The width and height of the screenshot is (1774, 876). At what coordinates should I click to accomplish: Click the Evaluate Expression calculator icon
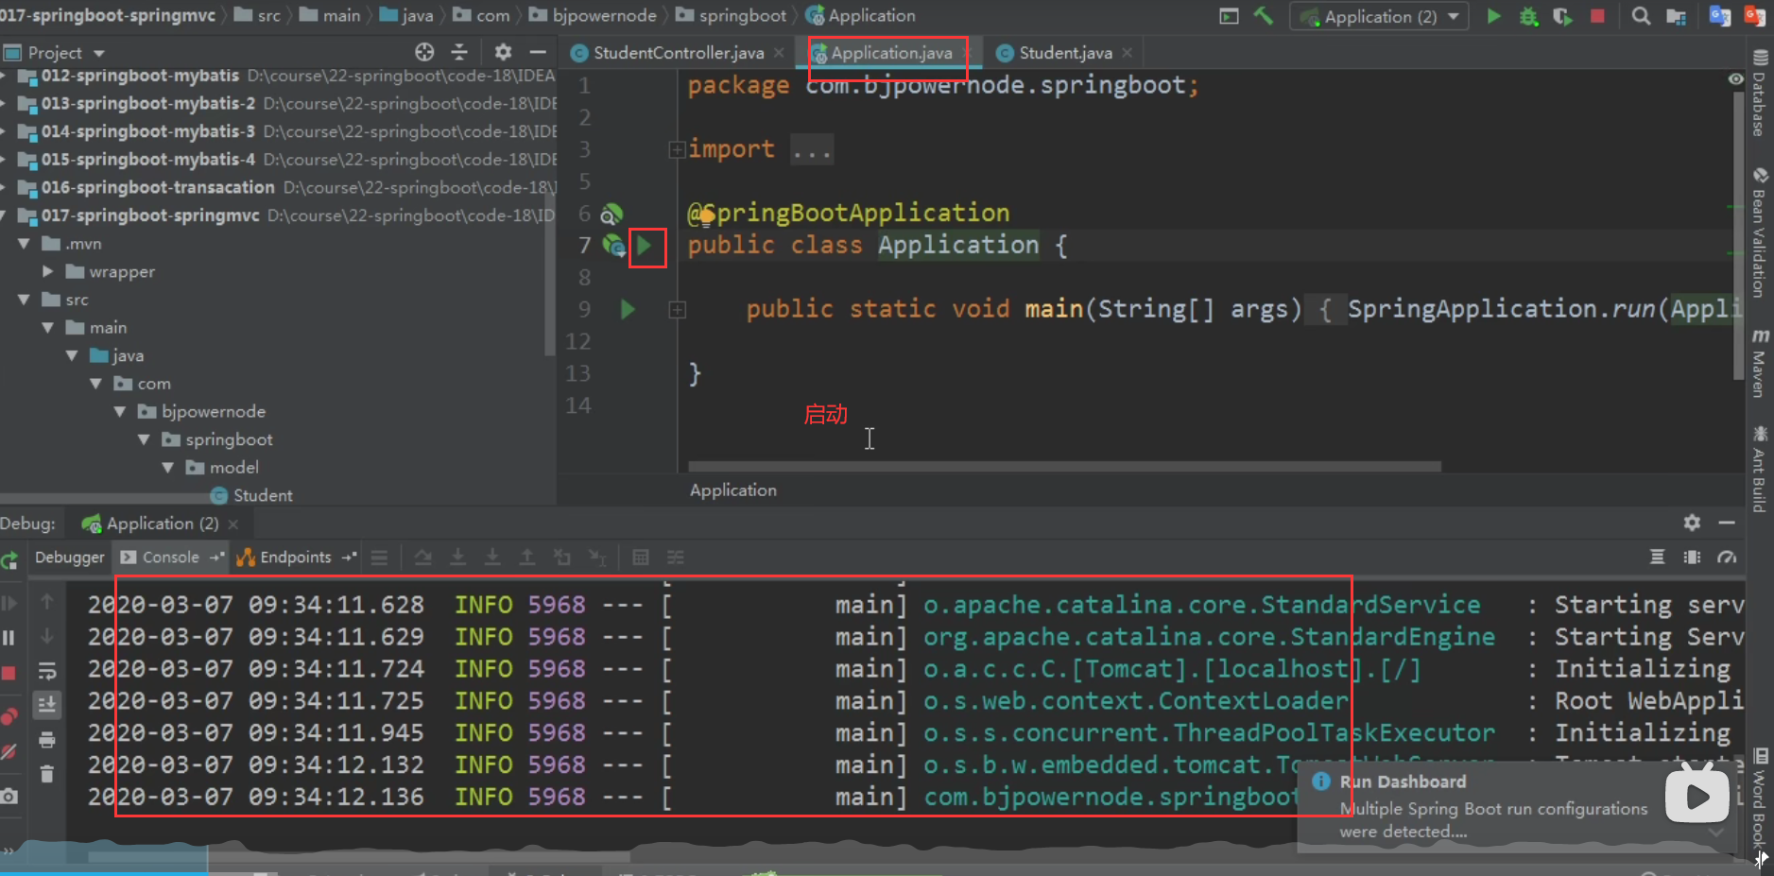tap(640, 558)
